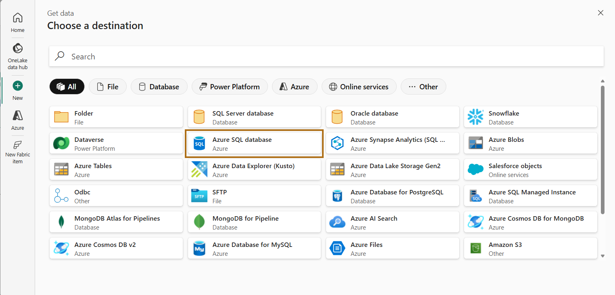Select the SFTP connector icon
Screen dimensions: 615x295
pyautogui.click(x=199, y=196)
